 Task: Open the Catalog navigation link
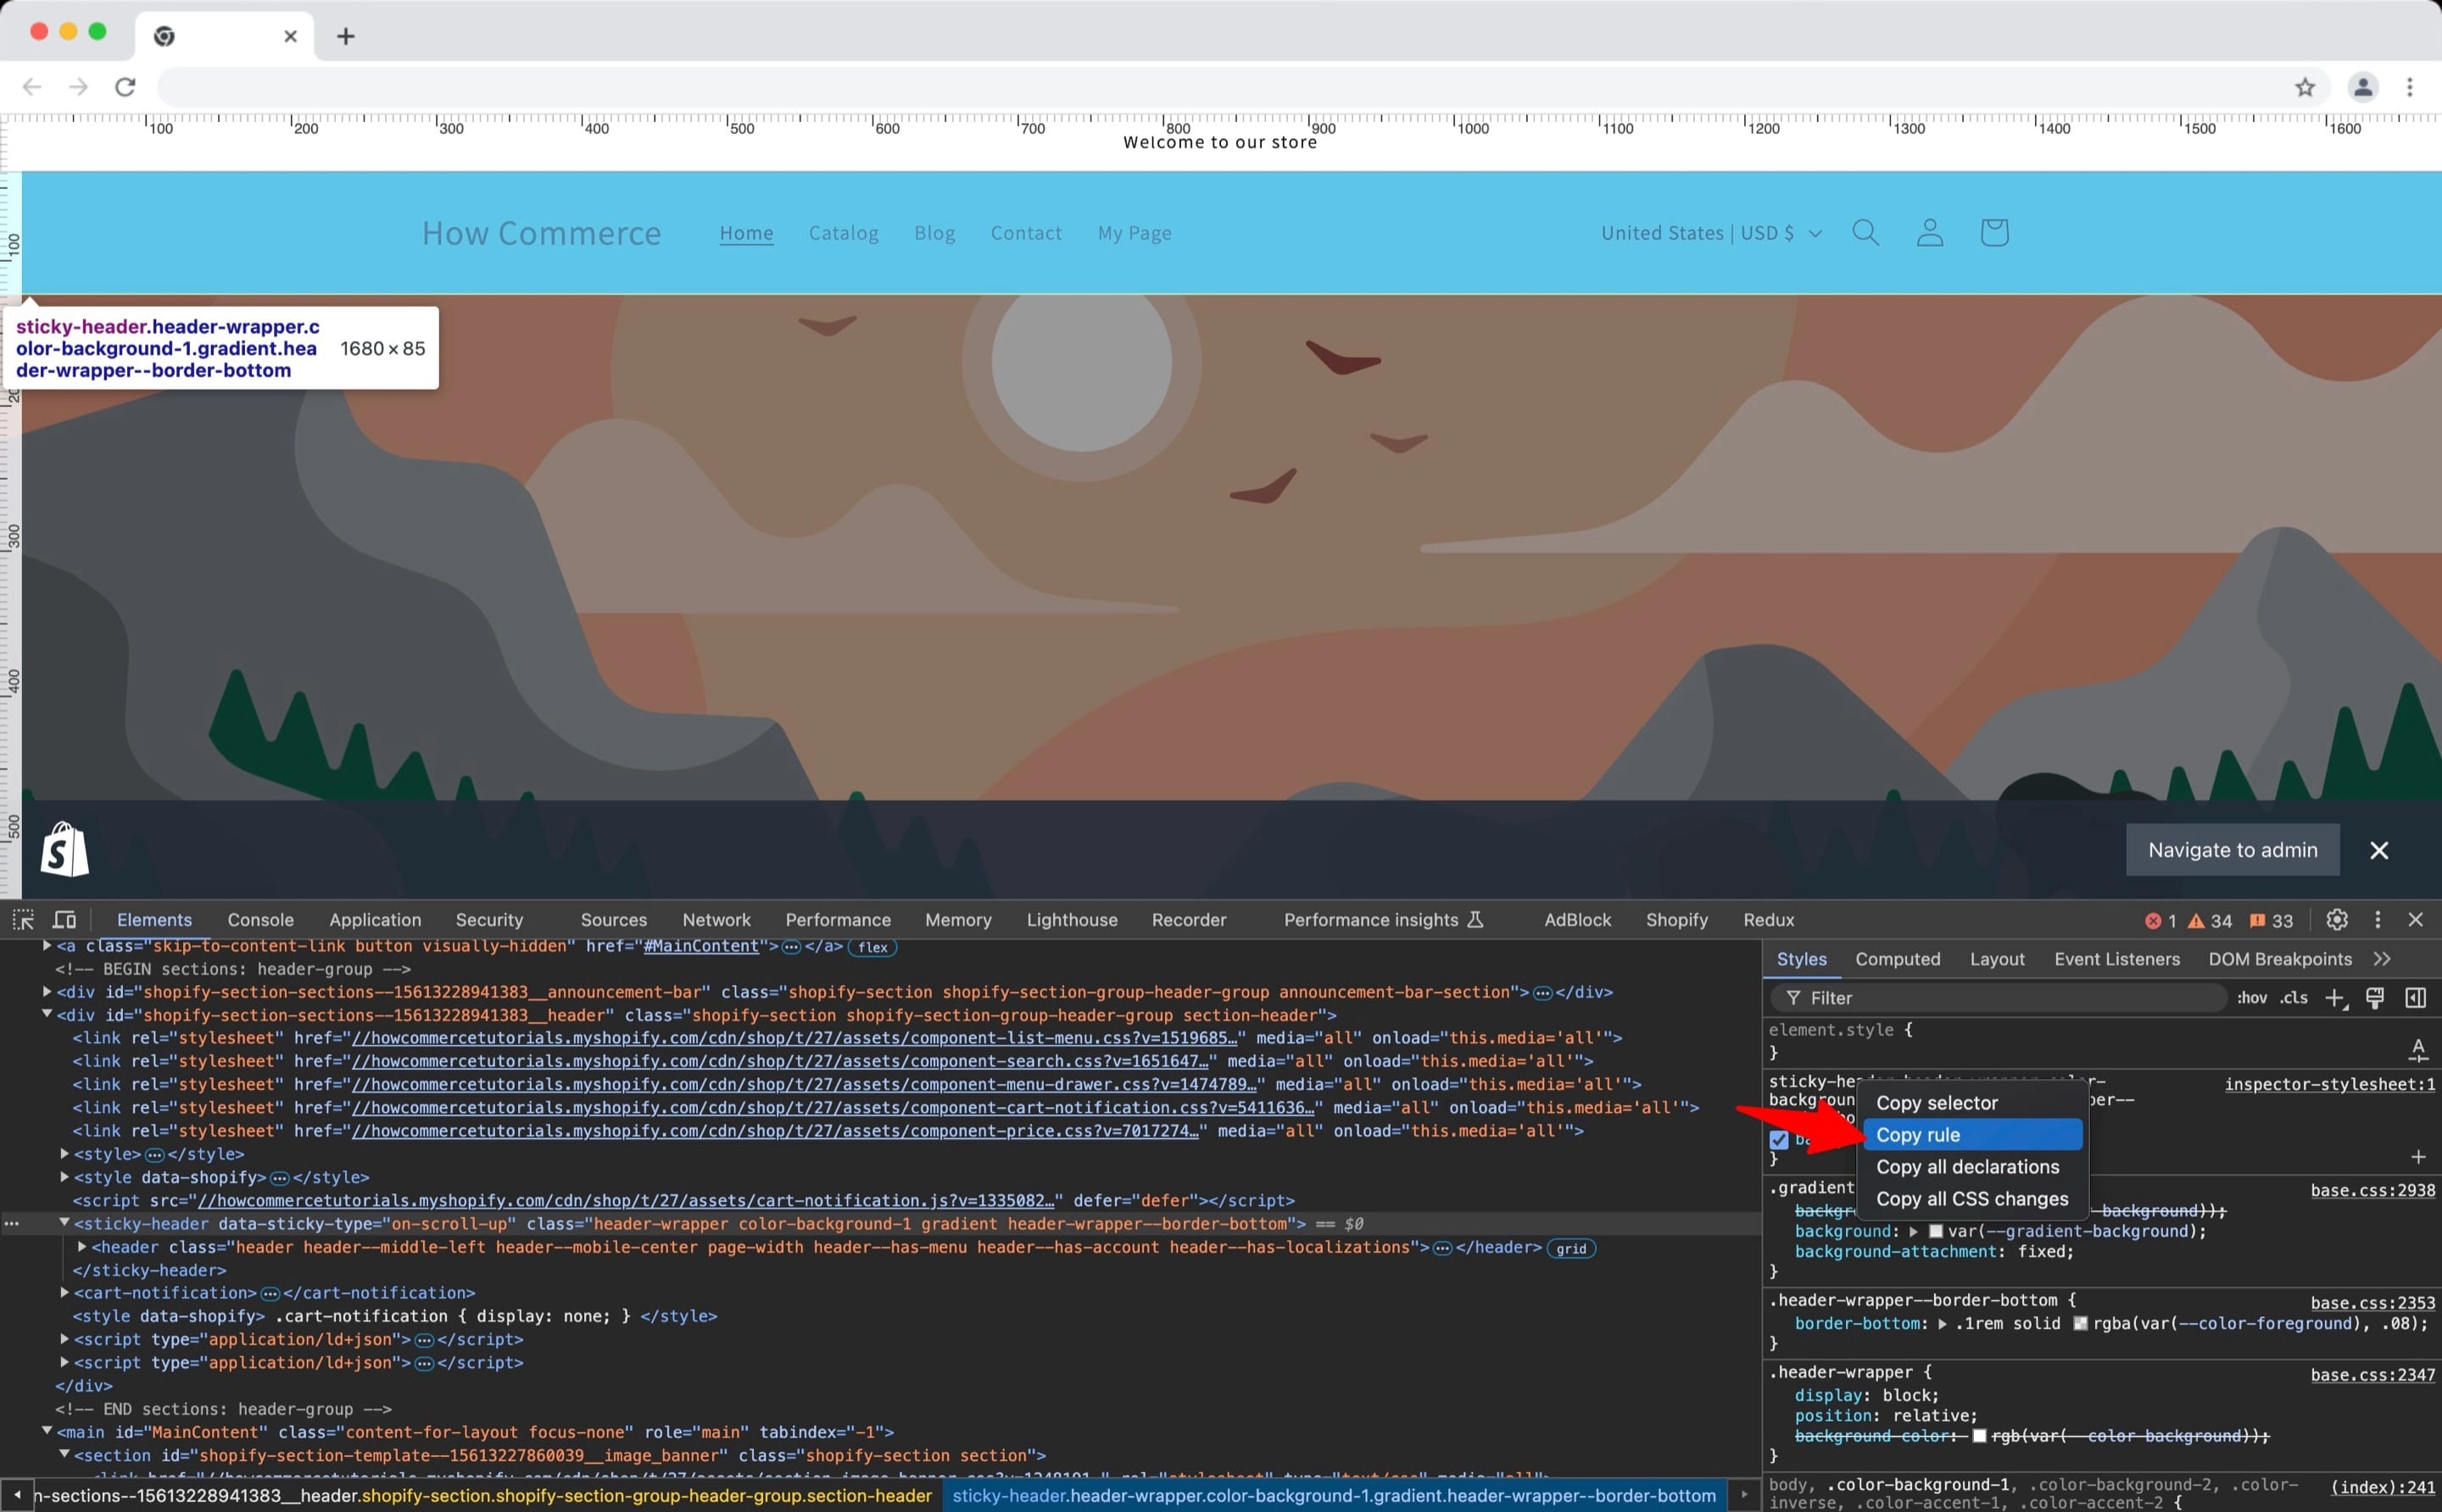844,232
